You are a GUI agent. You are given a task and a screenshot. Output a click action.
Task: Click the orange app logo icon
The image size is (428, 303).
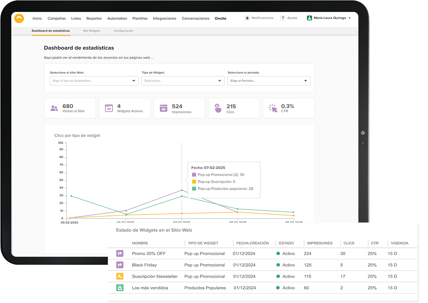(x=19, y=18)
